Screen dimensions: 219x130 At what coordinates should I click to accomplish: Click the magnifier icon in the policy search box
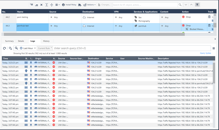point(180,5)
